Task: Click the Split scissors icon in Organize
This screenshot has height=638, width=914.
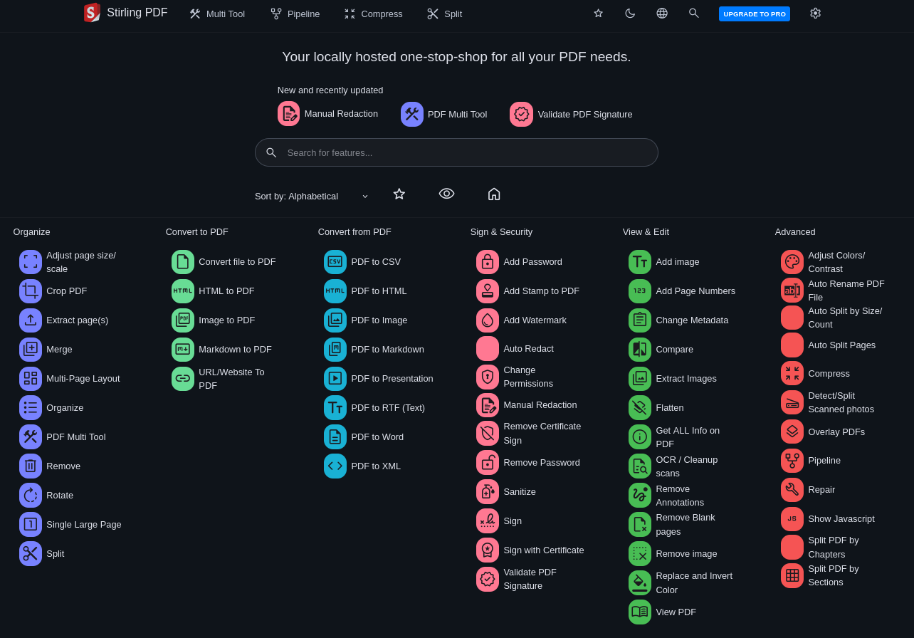Action: click(31, 554)
